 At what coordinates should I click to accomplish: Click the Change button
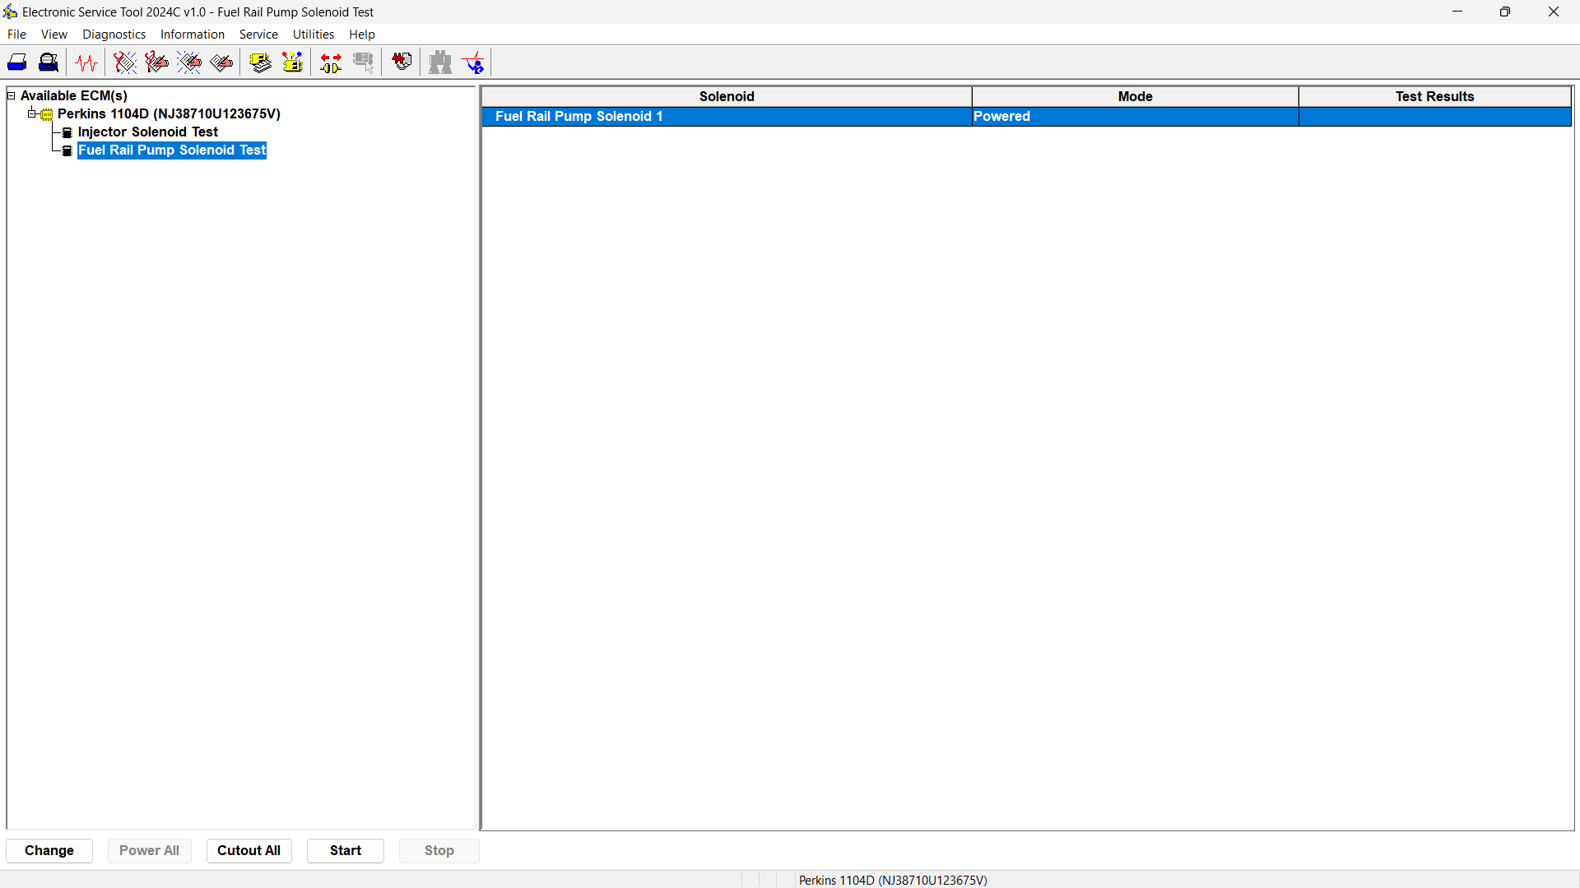click(x=49, y=850)
